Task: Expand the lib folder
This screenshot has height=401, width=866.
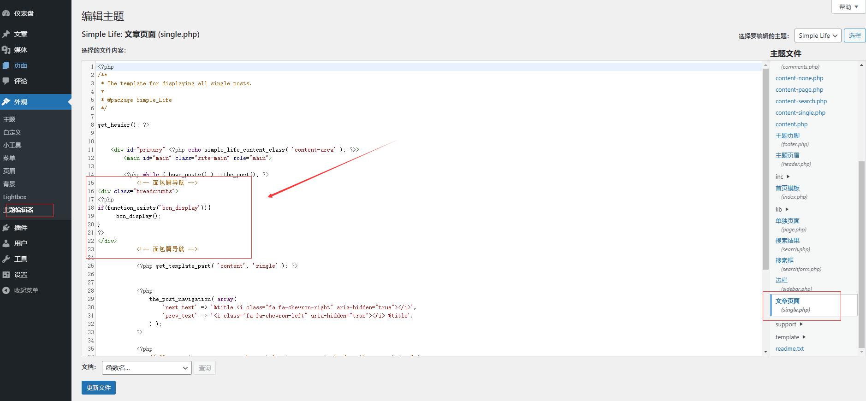Action: tap(782, 210)
